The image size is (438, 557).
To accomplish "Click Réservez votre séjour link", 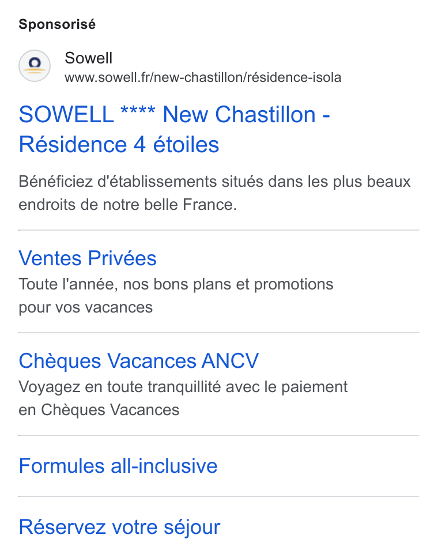I will click(x=120, y=527).
